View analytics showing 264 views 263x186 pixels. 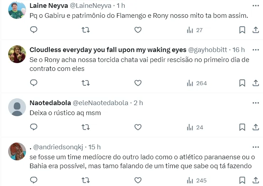197,83
